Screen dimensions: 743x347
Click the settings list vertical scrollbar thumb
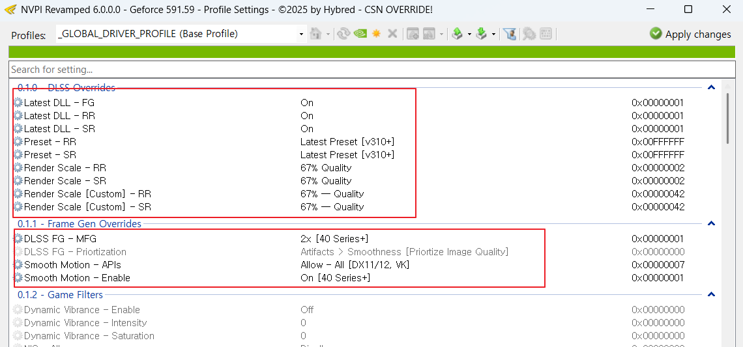click(728, 118)
